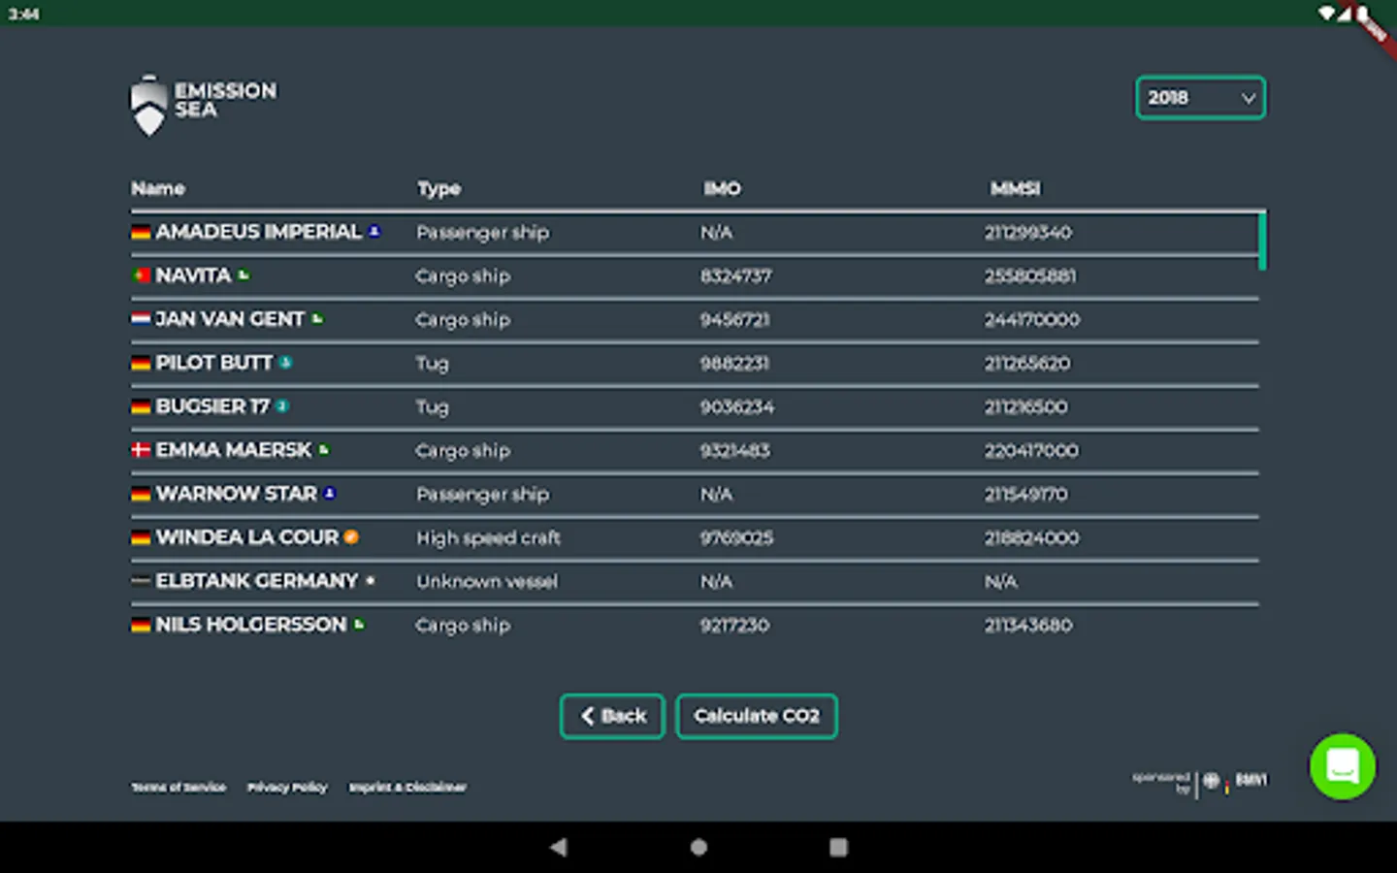The width and height of the screenshot is (1397, 873).
Task: Click the flag icon beside BUGSIER 17
Action: click(141, 406)
